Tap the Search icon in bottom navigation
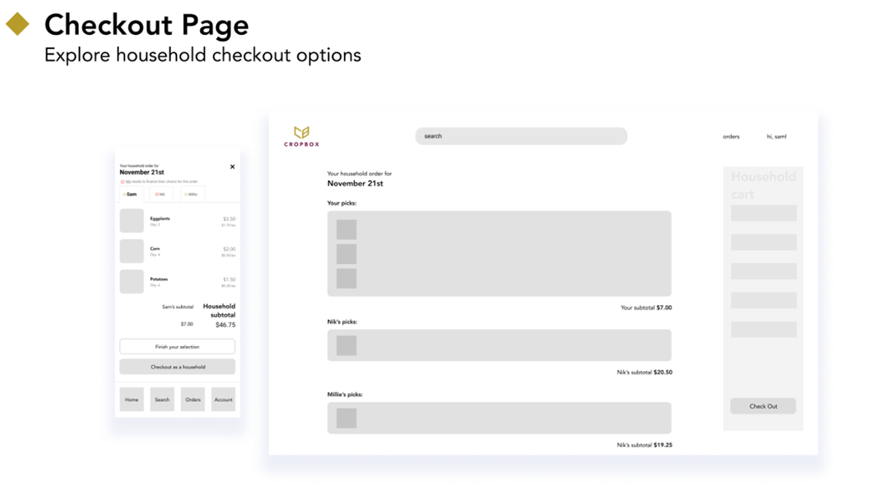This screenshot has height=488, width=893. pos(162,399)
